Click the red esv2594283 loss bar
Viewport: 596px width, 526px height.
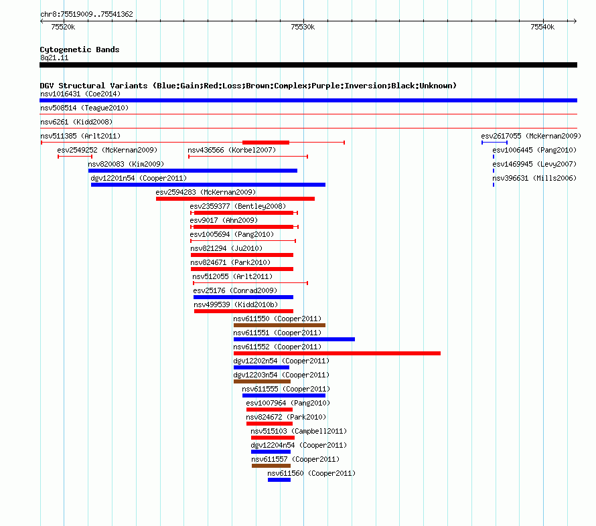point(235,199)
